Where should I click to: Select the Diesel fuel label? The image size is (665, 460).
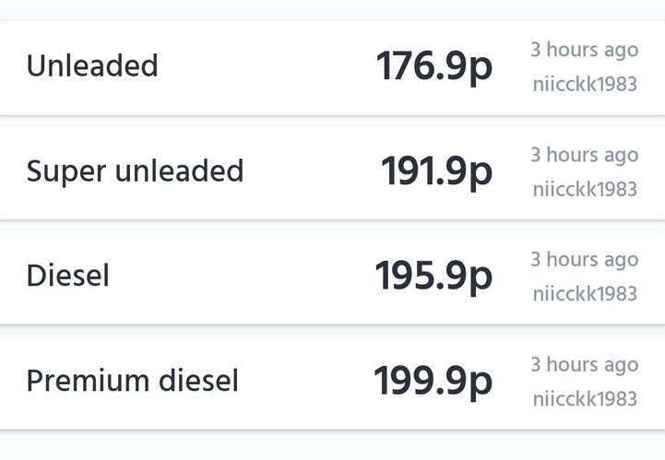(68, 276)
